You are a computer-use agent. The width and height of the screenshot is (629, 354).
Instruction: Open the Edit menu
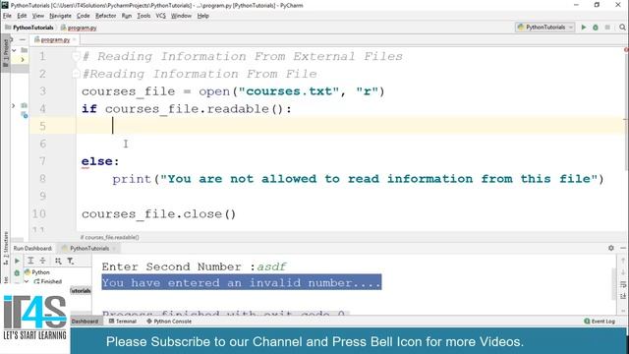[x=22, y=16]
